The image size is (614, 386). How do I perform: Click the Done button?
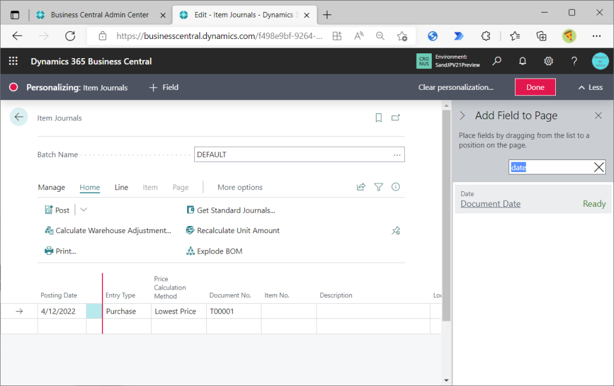535,88
